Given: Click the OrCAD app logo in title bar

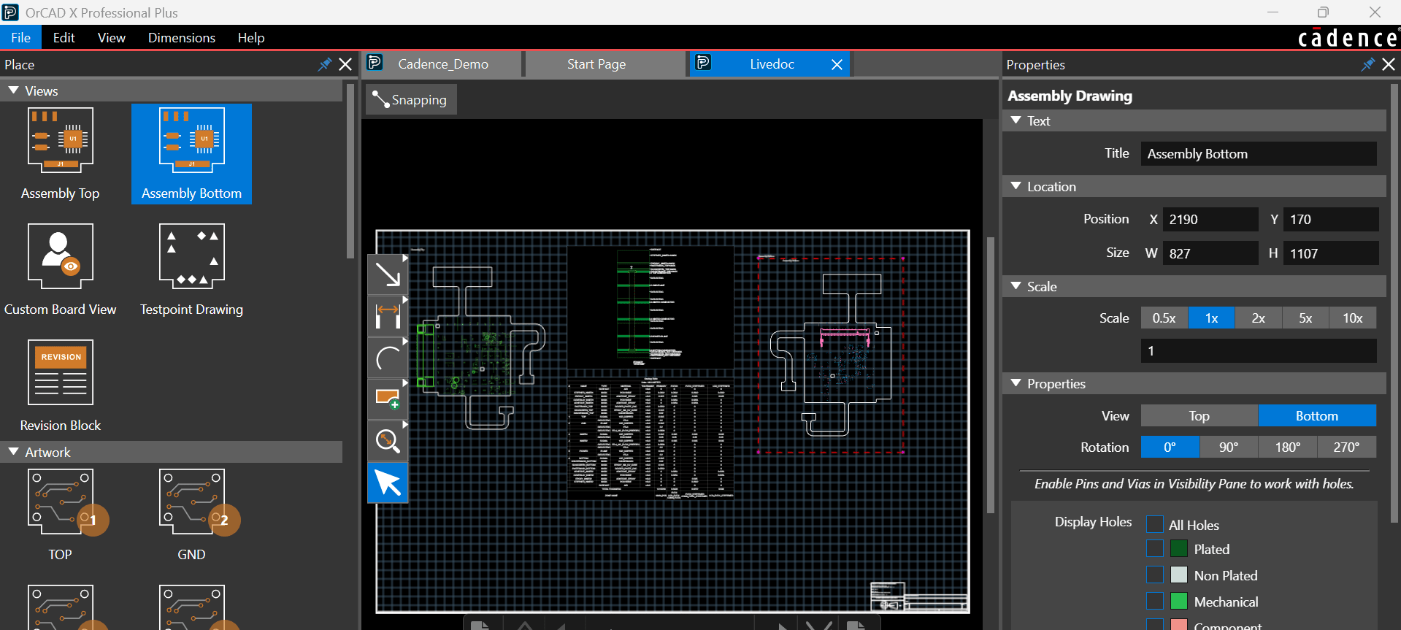Looking at the screenshot, I should 10,12.
